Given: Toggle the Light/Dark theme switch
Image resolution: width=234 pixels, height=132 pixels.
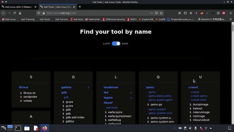Looking at the screenshot, I should [116, 44].
